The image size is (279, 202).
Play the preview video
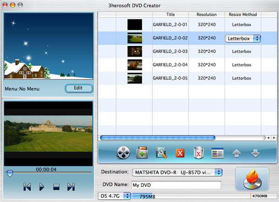click(x=42, y=187)
